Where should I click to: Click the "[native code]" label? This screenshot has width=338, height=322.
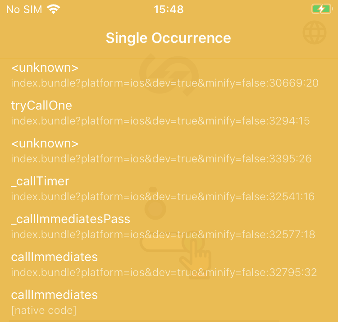pyautogui.click(x=44, y=310)
